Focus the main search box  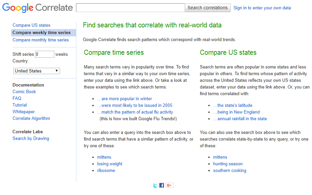(x=130, y=8)
